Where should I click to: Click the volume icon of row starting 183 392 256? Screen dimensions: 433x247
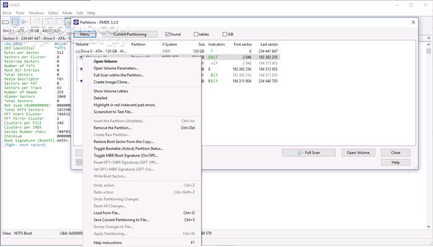tap(82, 69)
